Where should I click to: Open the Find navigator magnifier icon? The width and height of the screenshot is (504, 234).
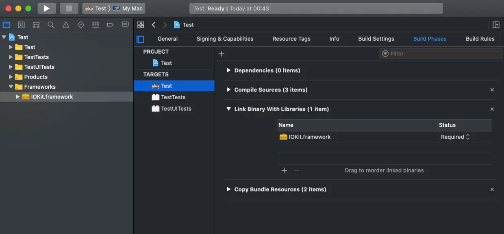(51, 25)
